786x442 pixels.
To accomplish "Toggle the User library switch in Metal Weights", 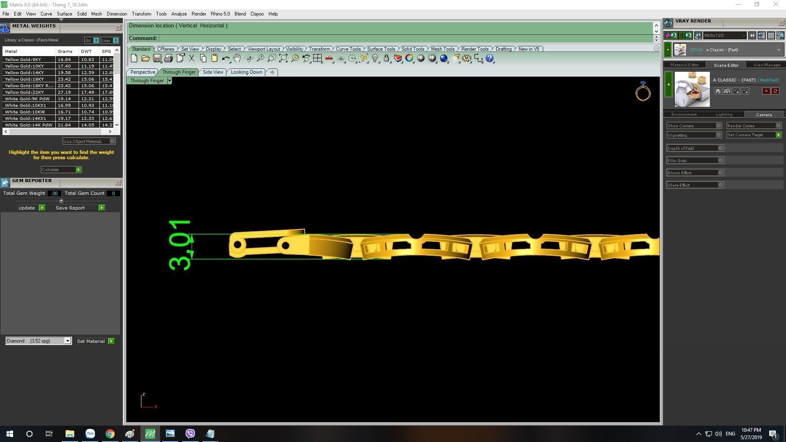I will 110,41.
